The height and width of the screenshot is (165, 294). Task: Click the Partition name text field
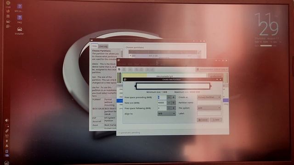click(x=209, y=103)
